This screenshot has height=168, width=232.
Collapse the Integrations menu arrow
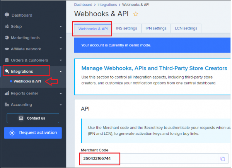coord(61,72)
